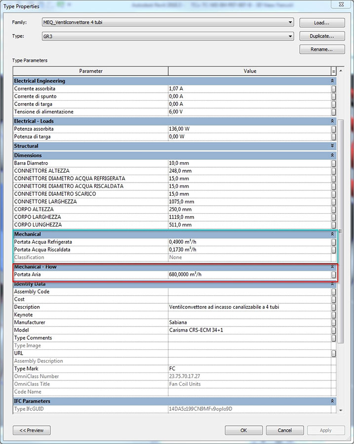354x444 pixels.
Task: Click associate button for Portata Aria row
Action: click(x=334, y=275)
